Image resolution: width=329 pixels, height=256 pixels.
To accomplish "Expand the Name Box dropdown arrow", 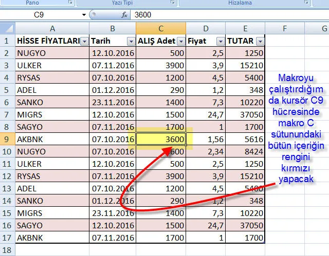I will pos(84,15).
